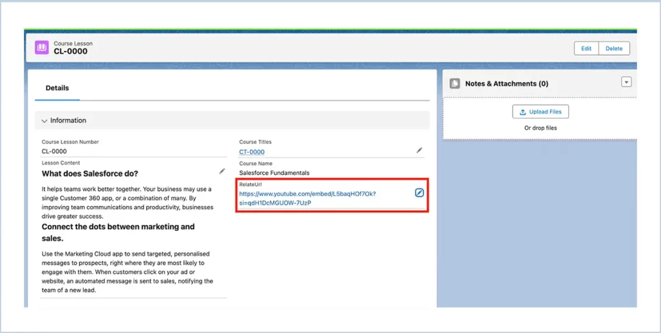
Task: Click the Delete button
Action: pyautogui.click(x=614, y=48)
